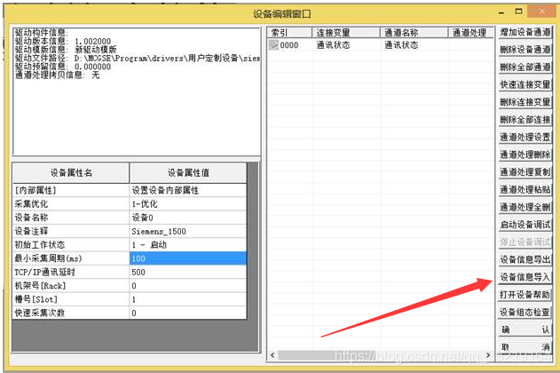The width and height of the screenshot is (560, 373).
Task: Select the 1-优化 value for 采集优化
Action: tap(188, 203)
